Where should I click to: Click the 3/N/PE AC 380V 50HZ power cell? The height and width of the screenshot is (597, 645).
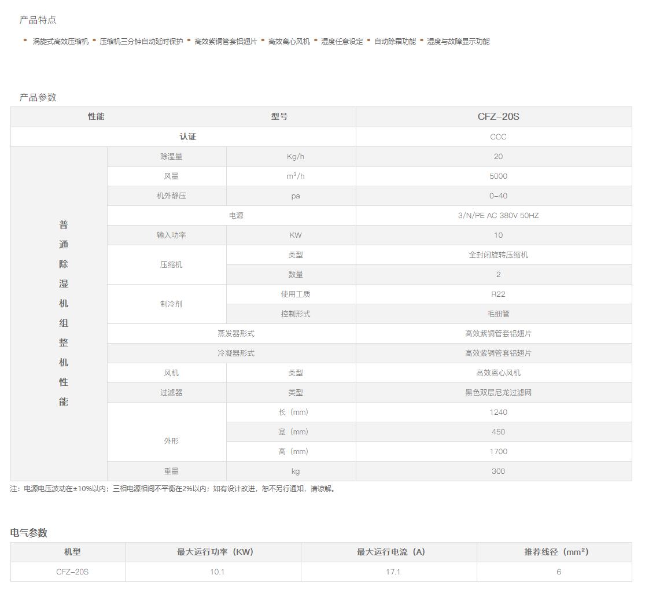pyautogui.click(x=498, y=216)
